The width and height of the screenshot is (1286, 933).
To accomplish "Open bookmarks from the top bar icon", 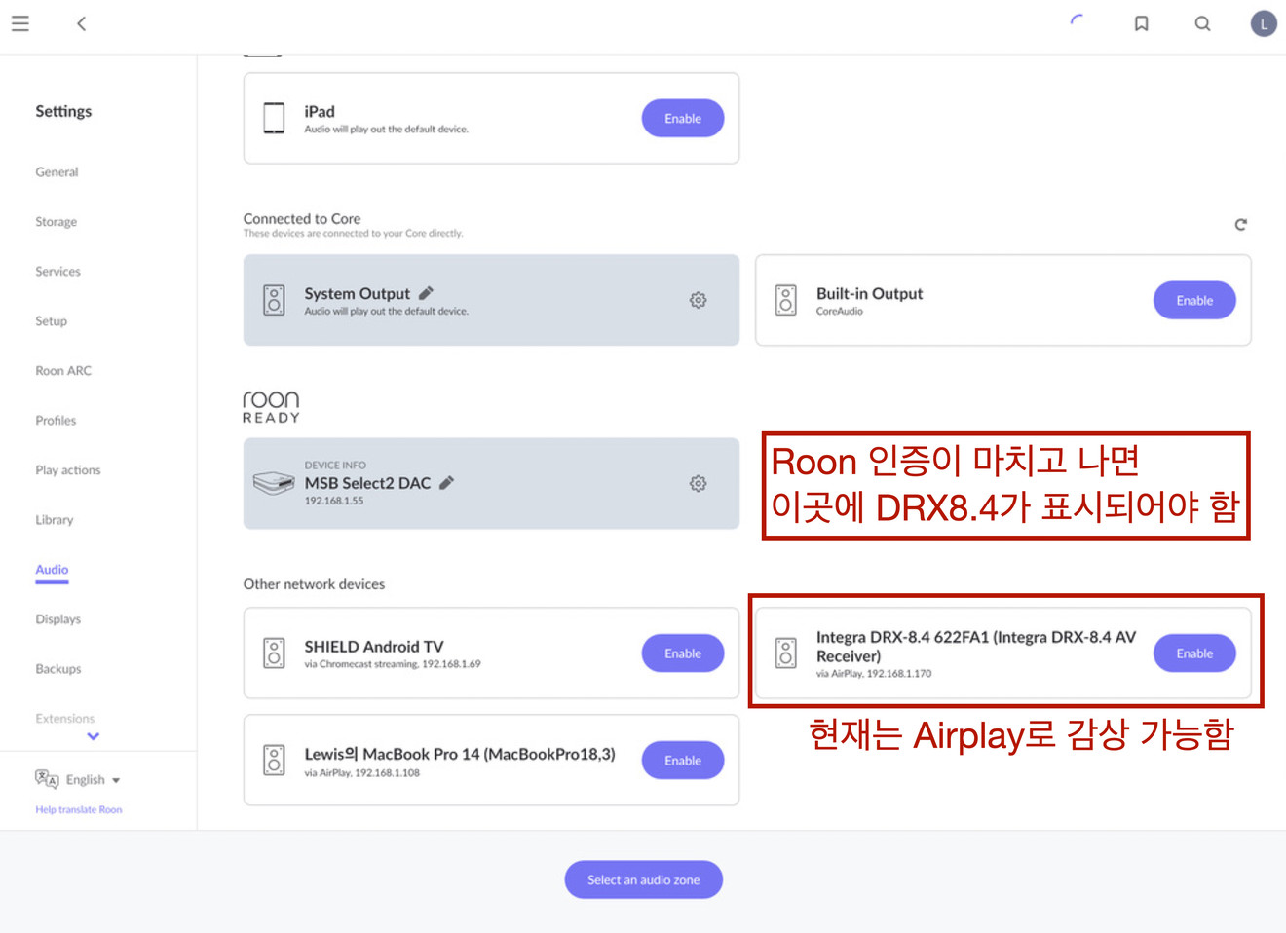I will pos(1142,23).
